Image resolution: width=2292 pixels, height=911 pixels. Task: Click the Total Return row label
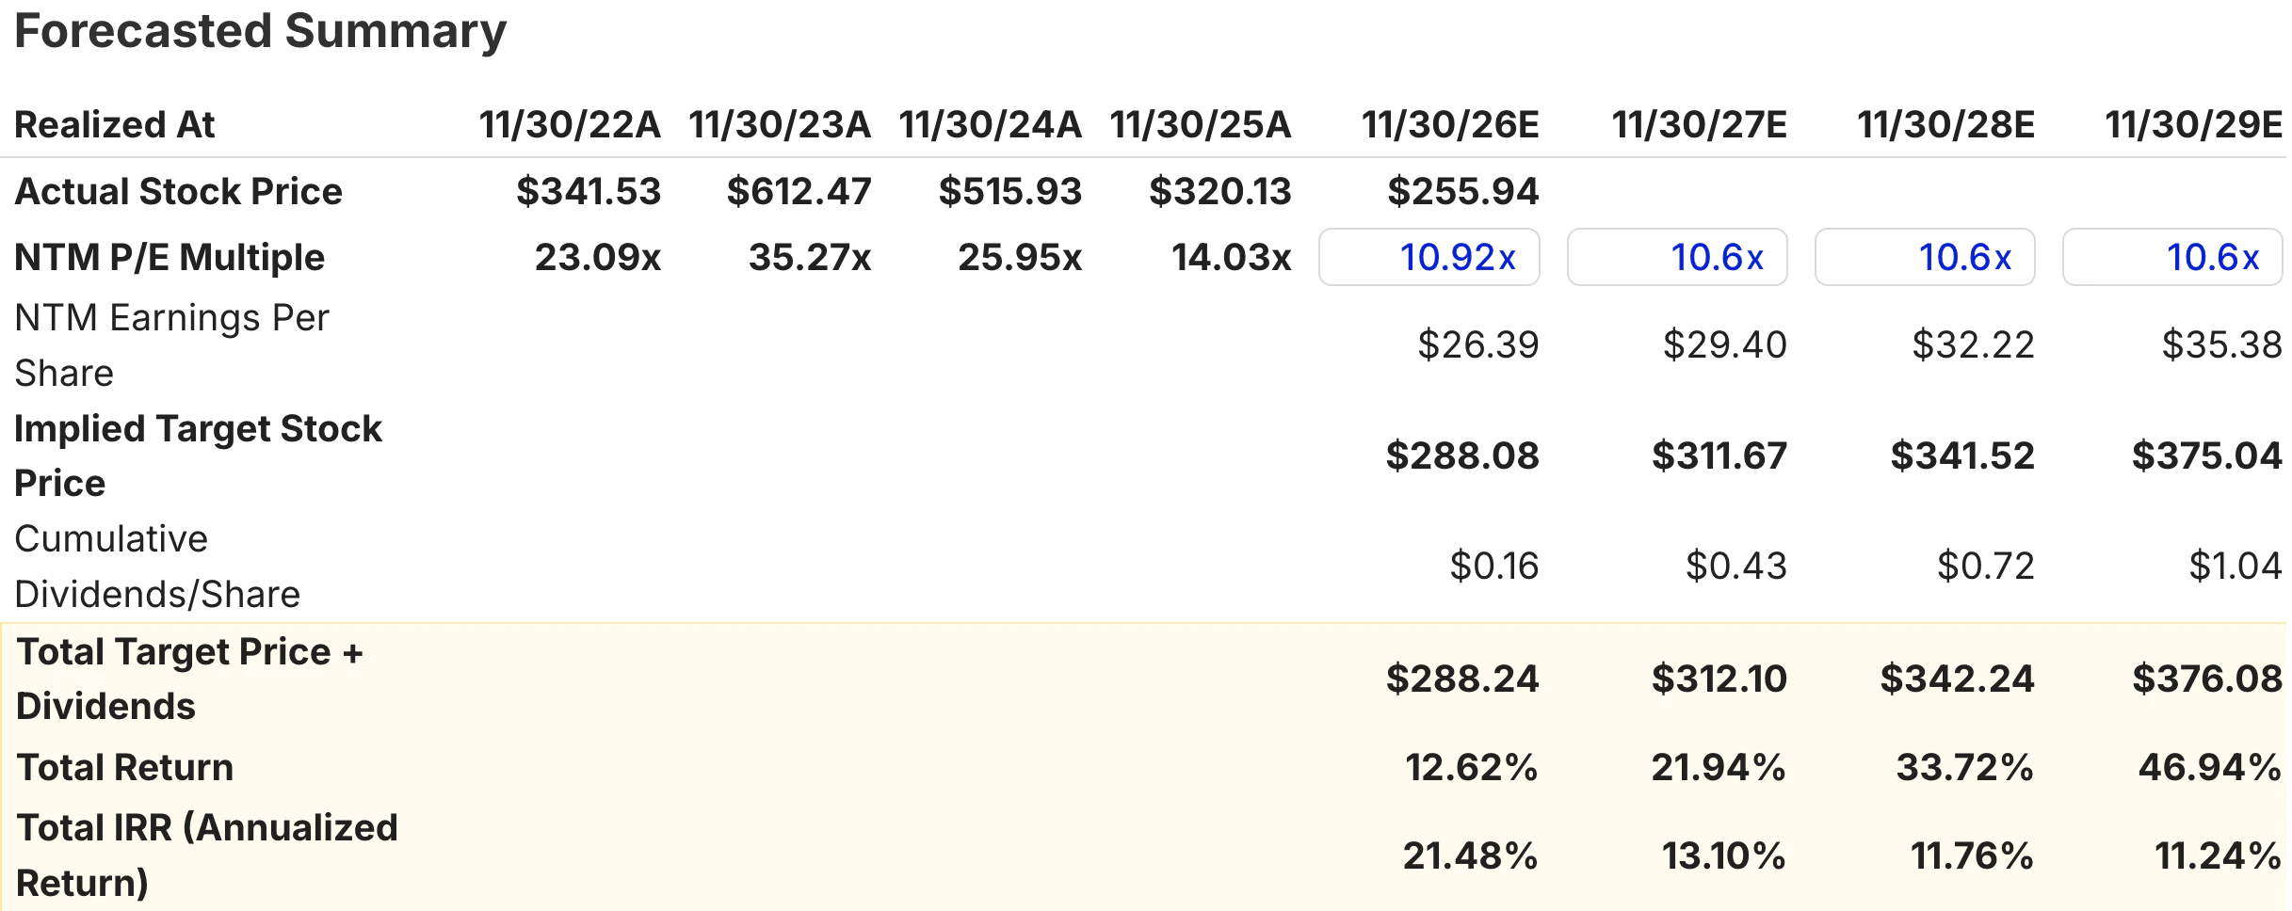tap(125, 767)
